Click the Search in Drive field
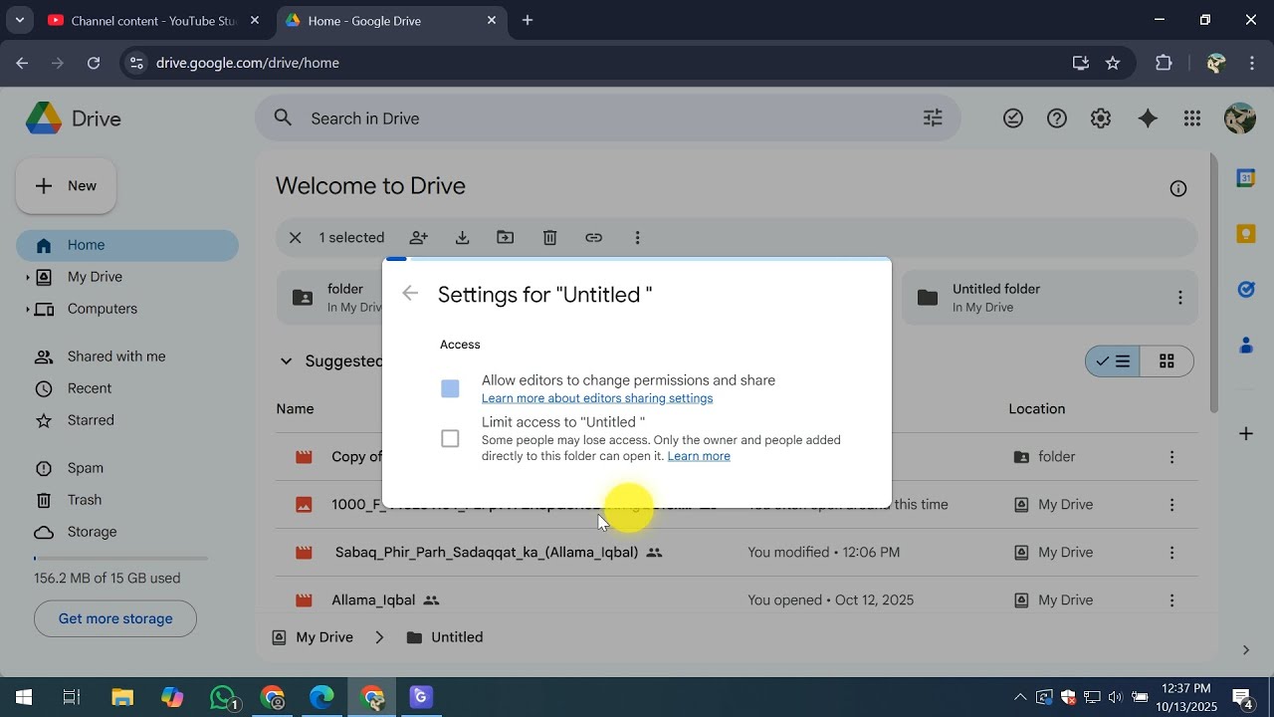 coord(608,119)
